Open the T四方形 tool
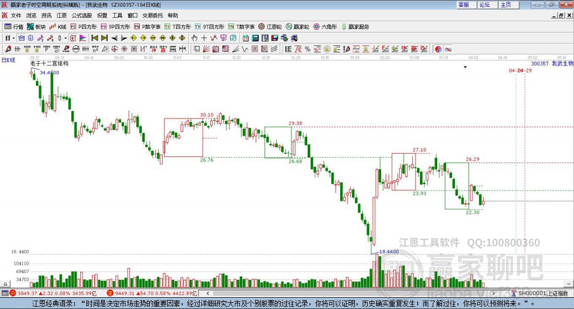 pos(178,27)
